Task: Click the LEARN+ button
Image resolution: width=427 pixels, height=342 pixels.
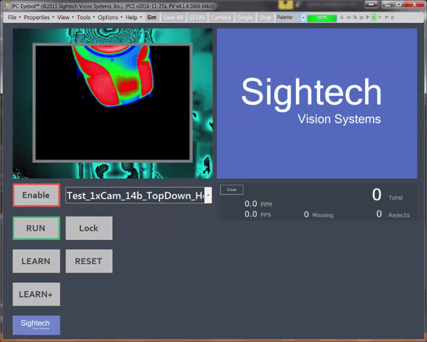Action: [x=36, y=294]
